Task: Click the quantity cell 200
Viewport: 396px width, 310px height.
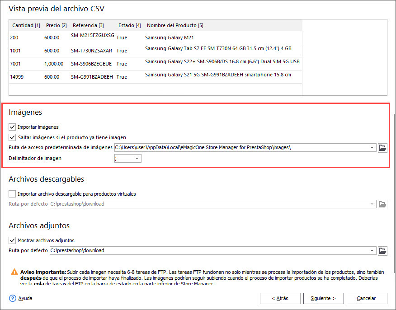Action: point(14,38)
